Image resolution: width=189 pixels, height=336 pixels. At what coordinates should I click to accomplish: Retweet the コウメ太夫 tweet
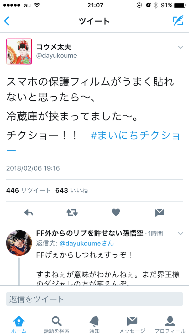click(72, 213)
